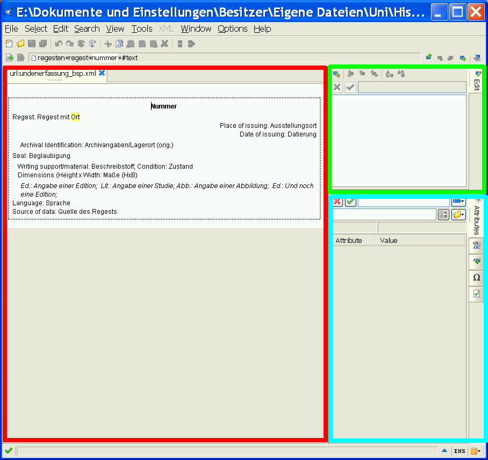Open the spell check ABC checkmark tab

(477, 261)
